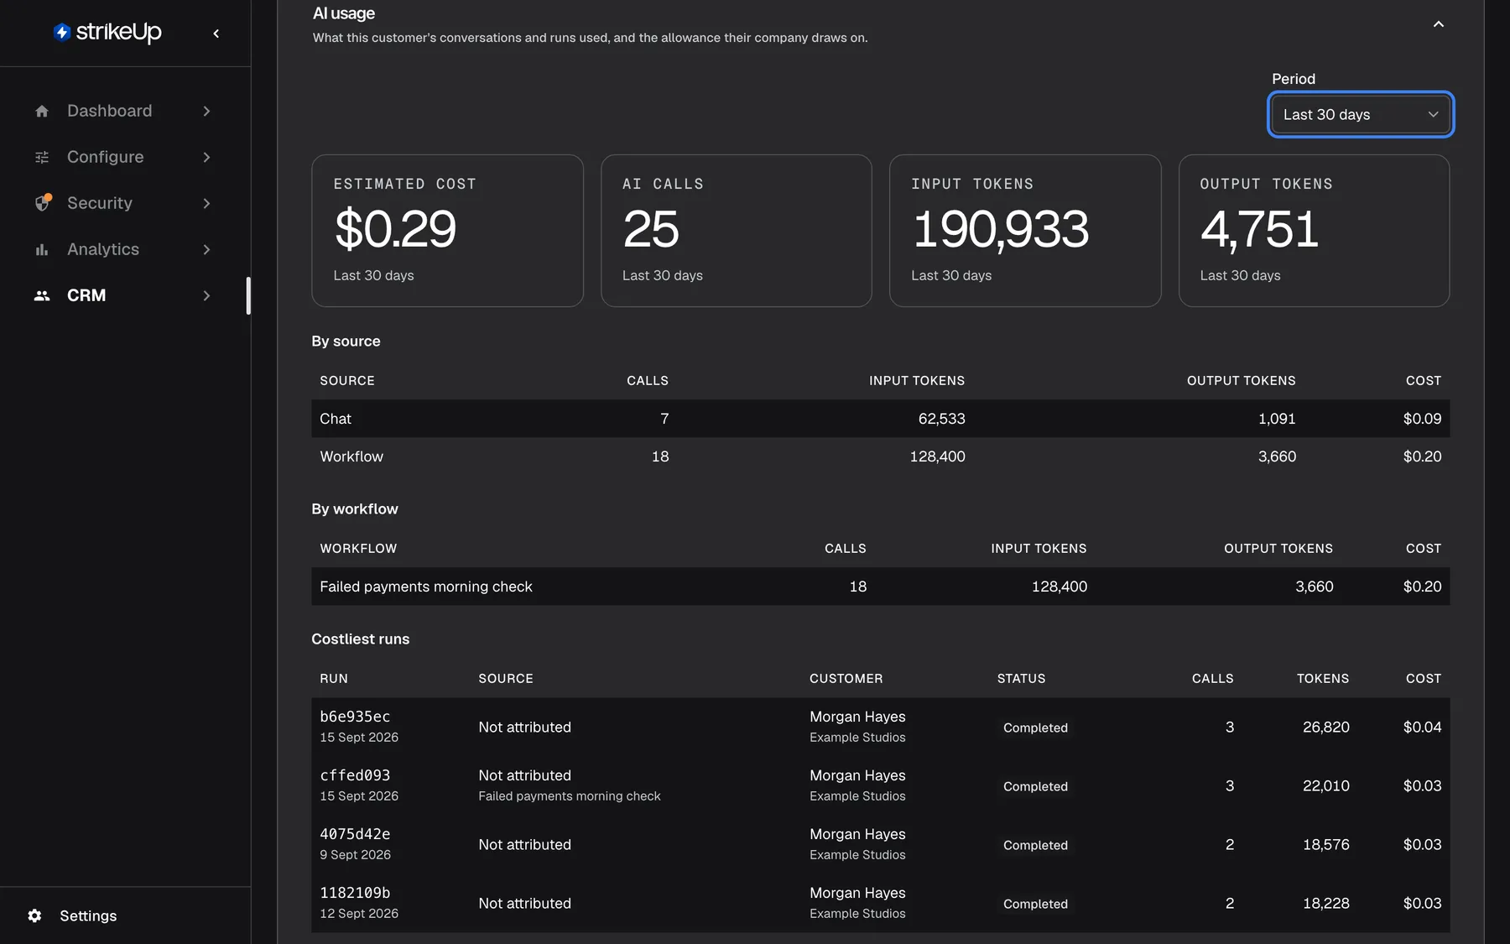This screenshot has height=944, width=1510.
Task: Open the Period dropdown
Action: tap(1361, 114)
